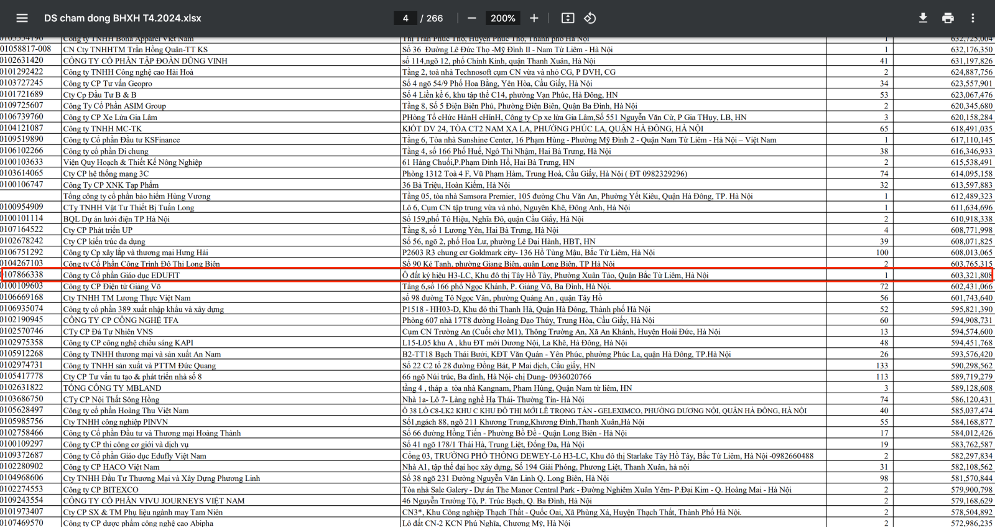Open the sidebar menu (hamburger icon)

pos(22,18)
